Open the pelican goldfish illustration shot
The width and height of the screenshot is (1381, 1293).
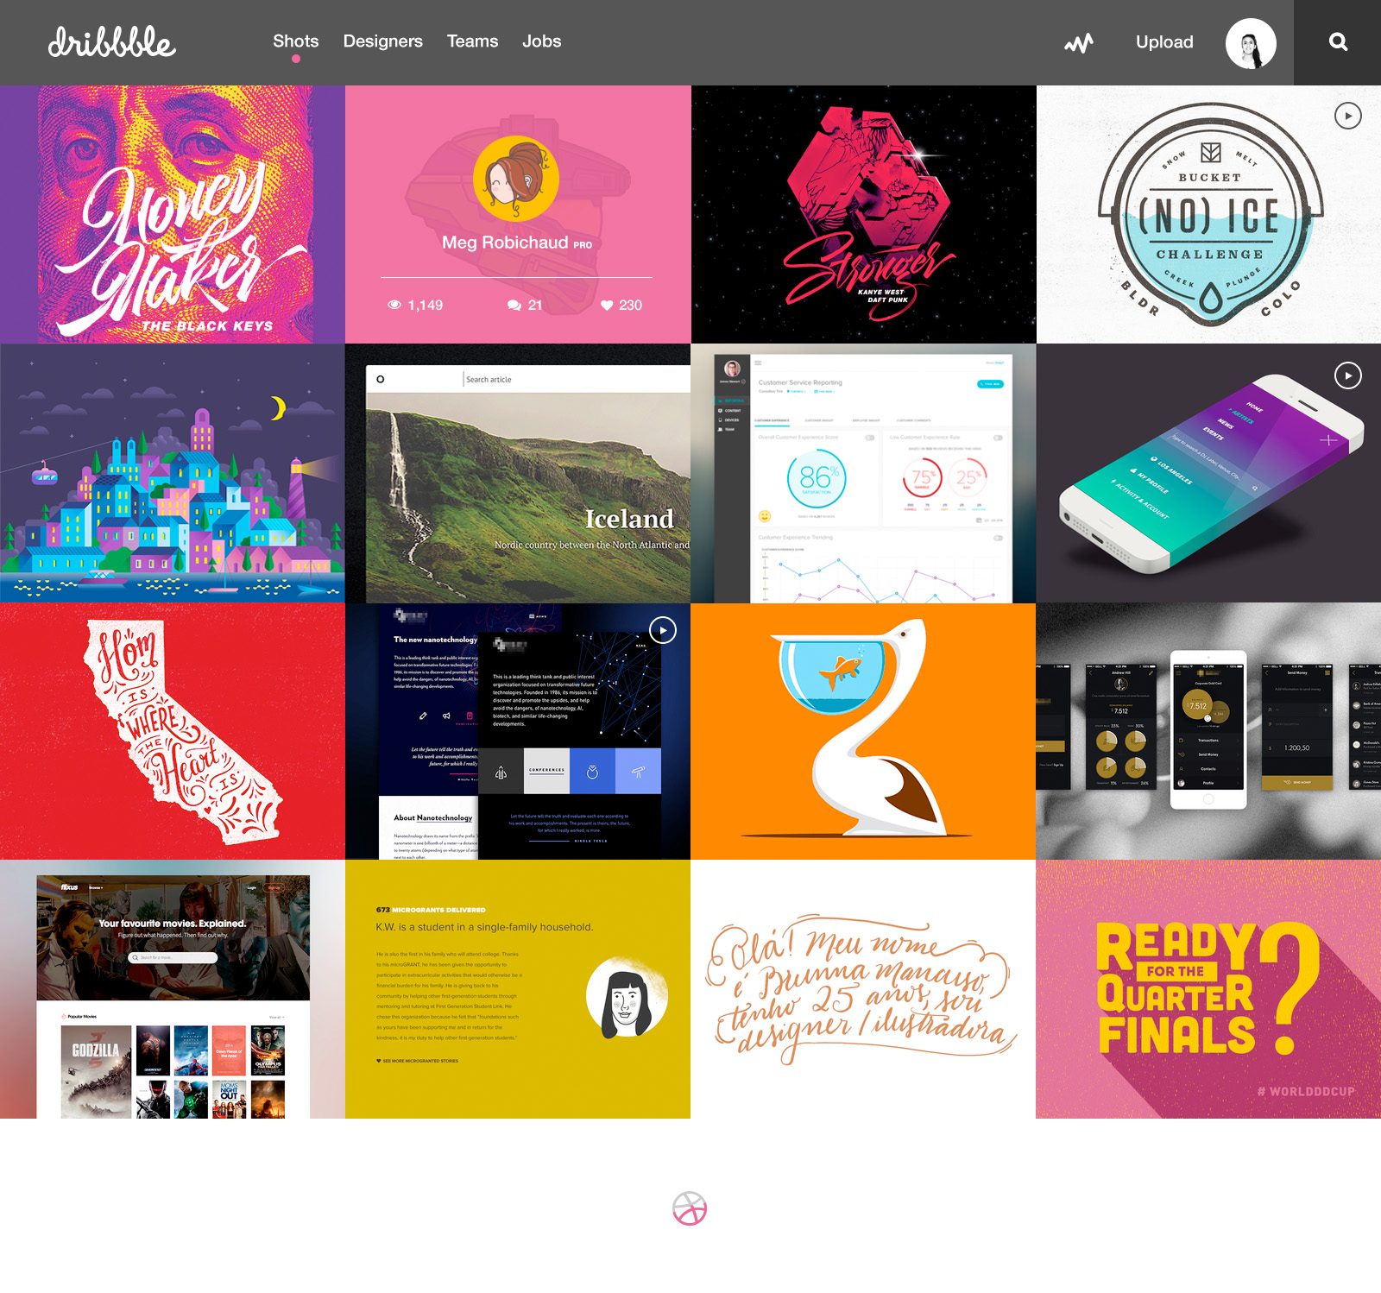(863, 730)
